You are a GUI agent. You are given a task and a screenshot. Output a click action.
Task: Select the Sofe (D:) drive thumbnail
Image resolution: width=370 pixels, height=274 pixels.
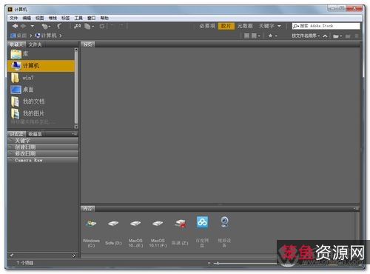pos(113,232)
